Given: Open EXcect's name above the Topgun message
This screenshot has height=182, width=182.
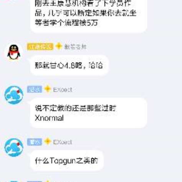Looking at the screenshot, I should click(x=63, y=142).
